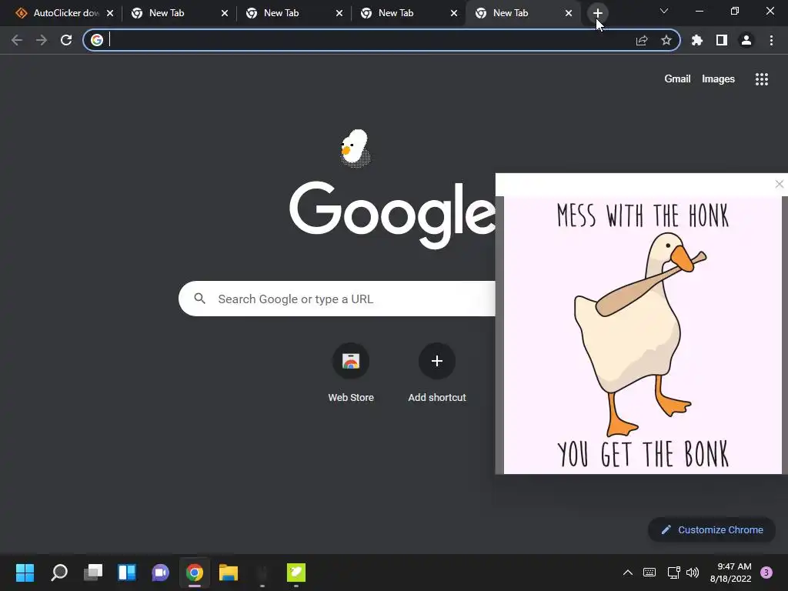Click the Google icon in the address bar
Viewport: 788px width, 591px height.
(97, 40)
